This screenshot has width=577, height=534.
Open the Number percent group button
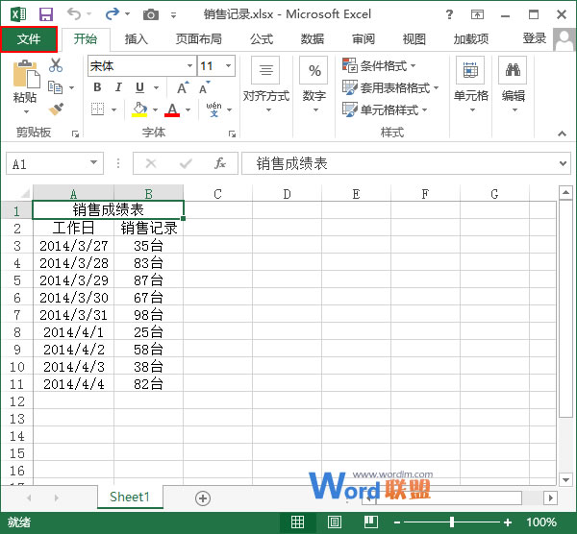(314, 85)
